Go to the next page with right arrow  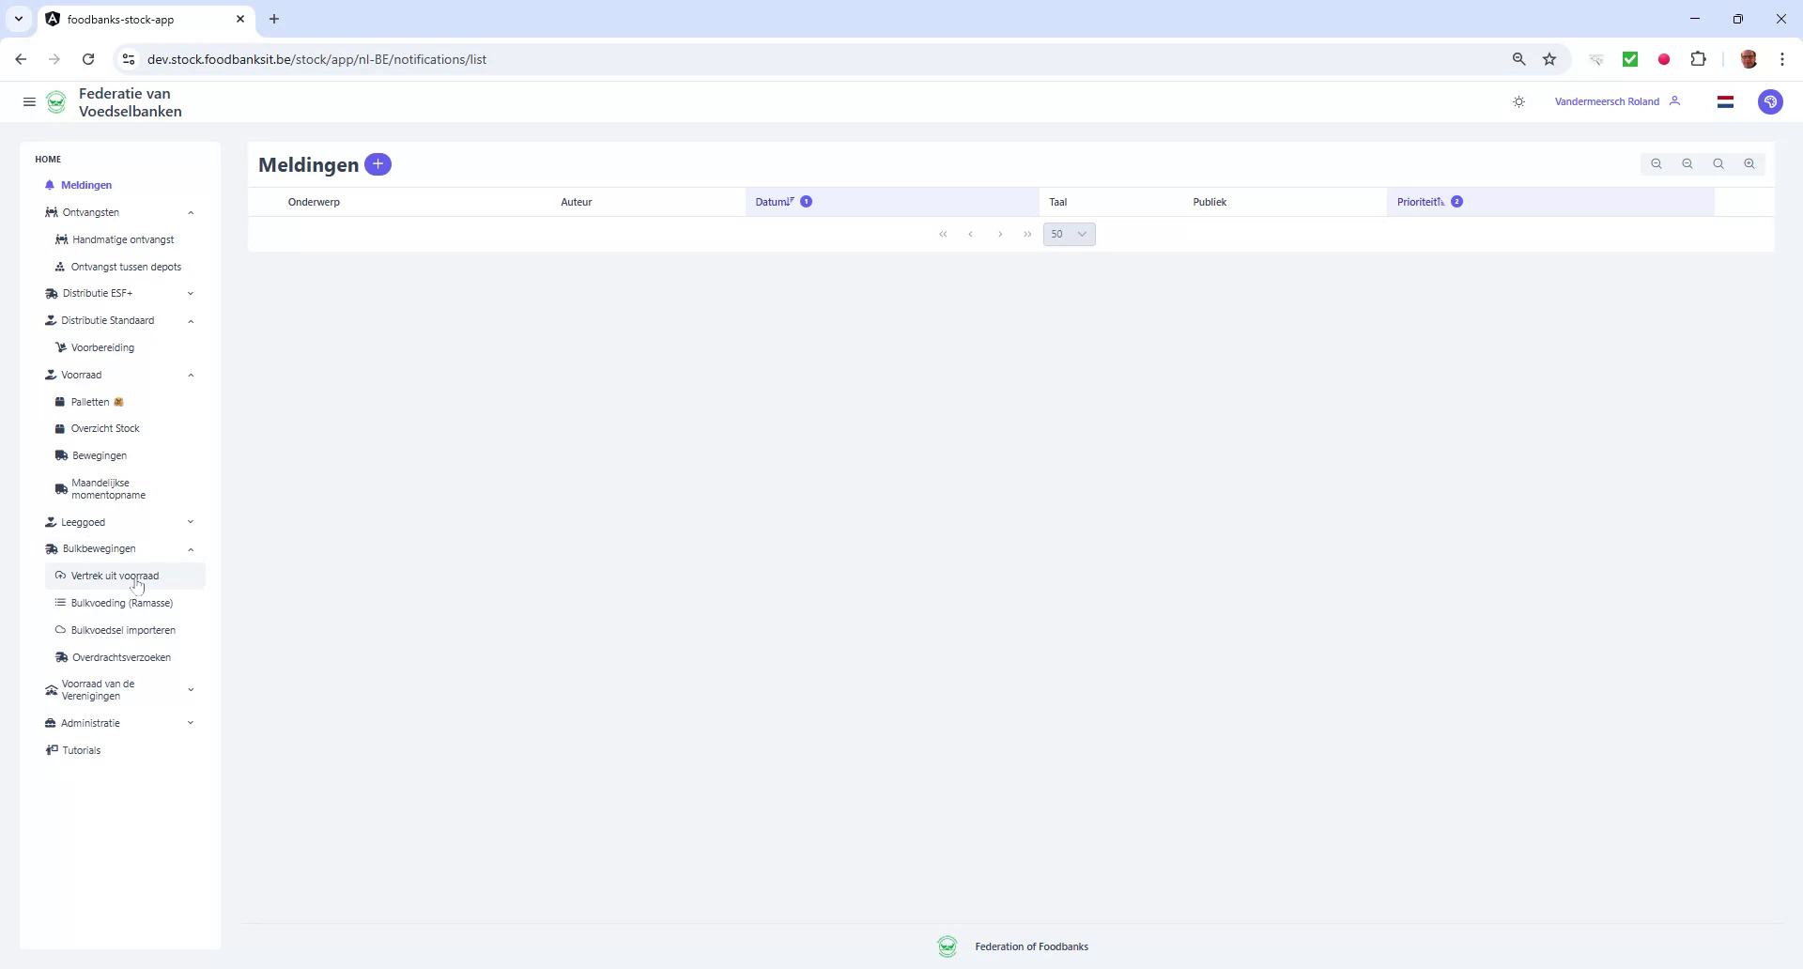pos(999,234)
